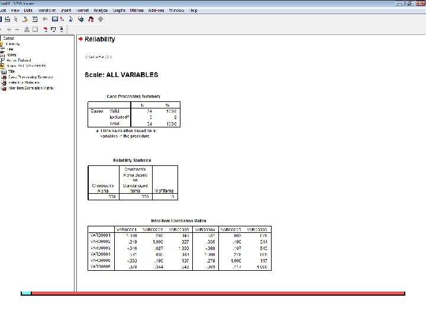Click the VAR00004 column header in correlation matrix
426x320 pixels.
[205, 230]
